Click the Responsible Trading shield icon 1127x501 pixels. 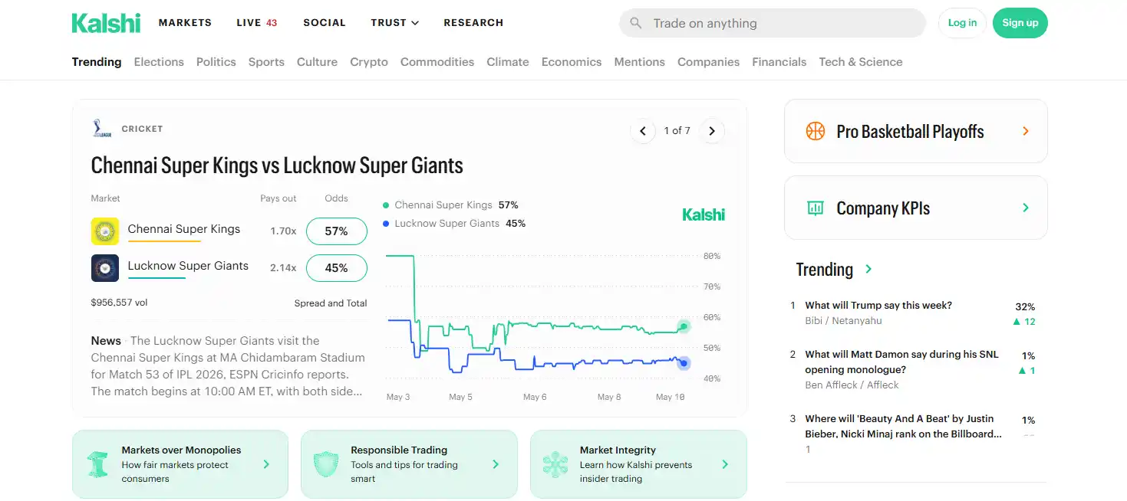tap(326, 464)
